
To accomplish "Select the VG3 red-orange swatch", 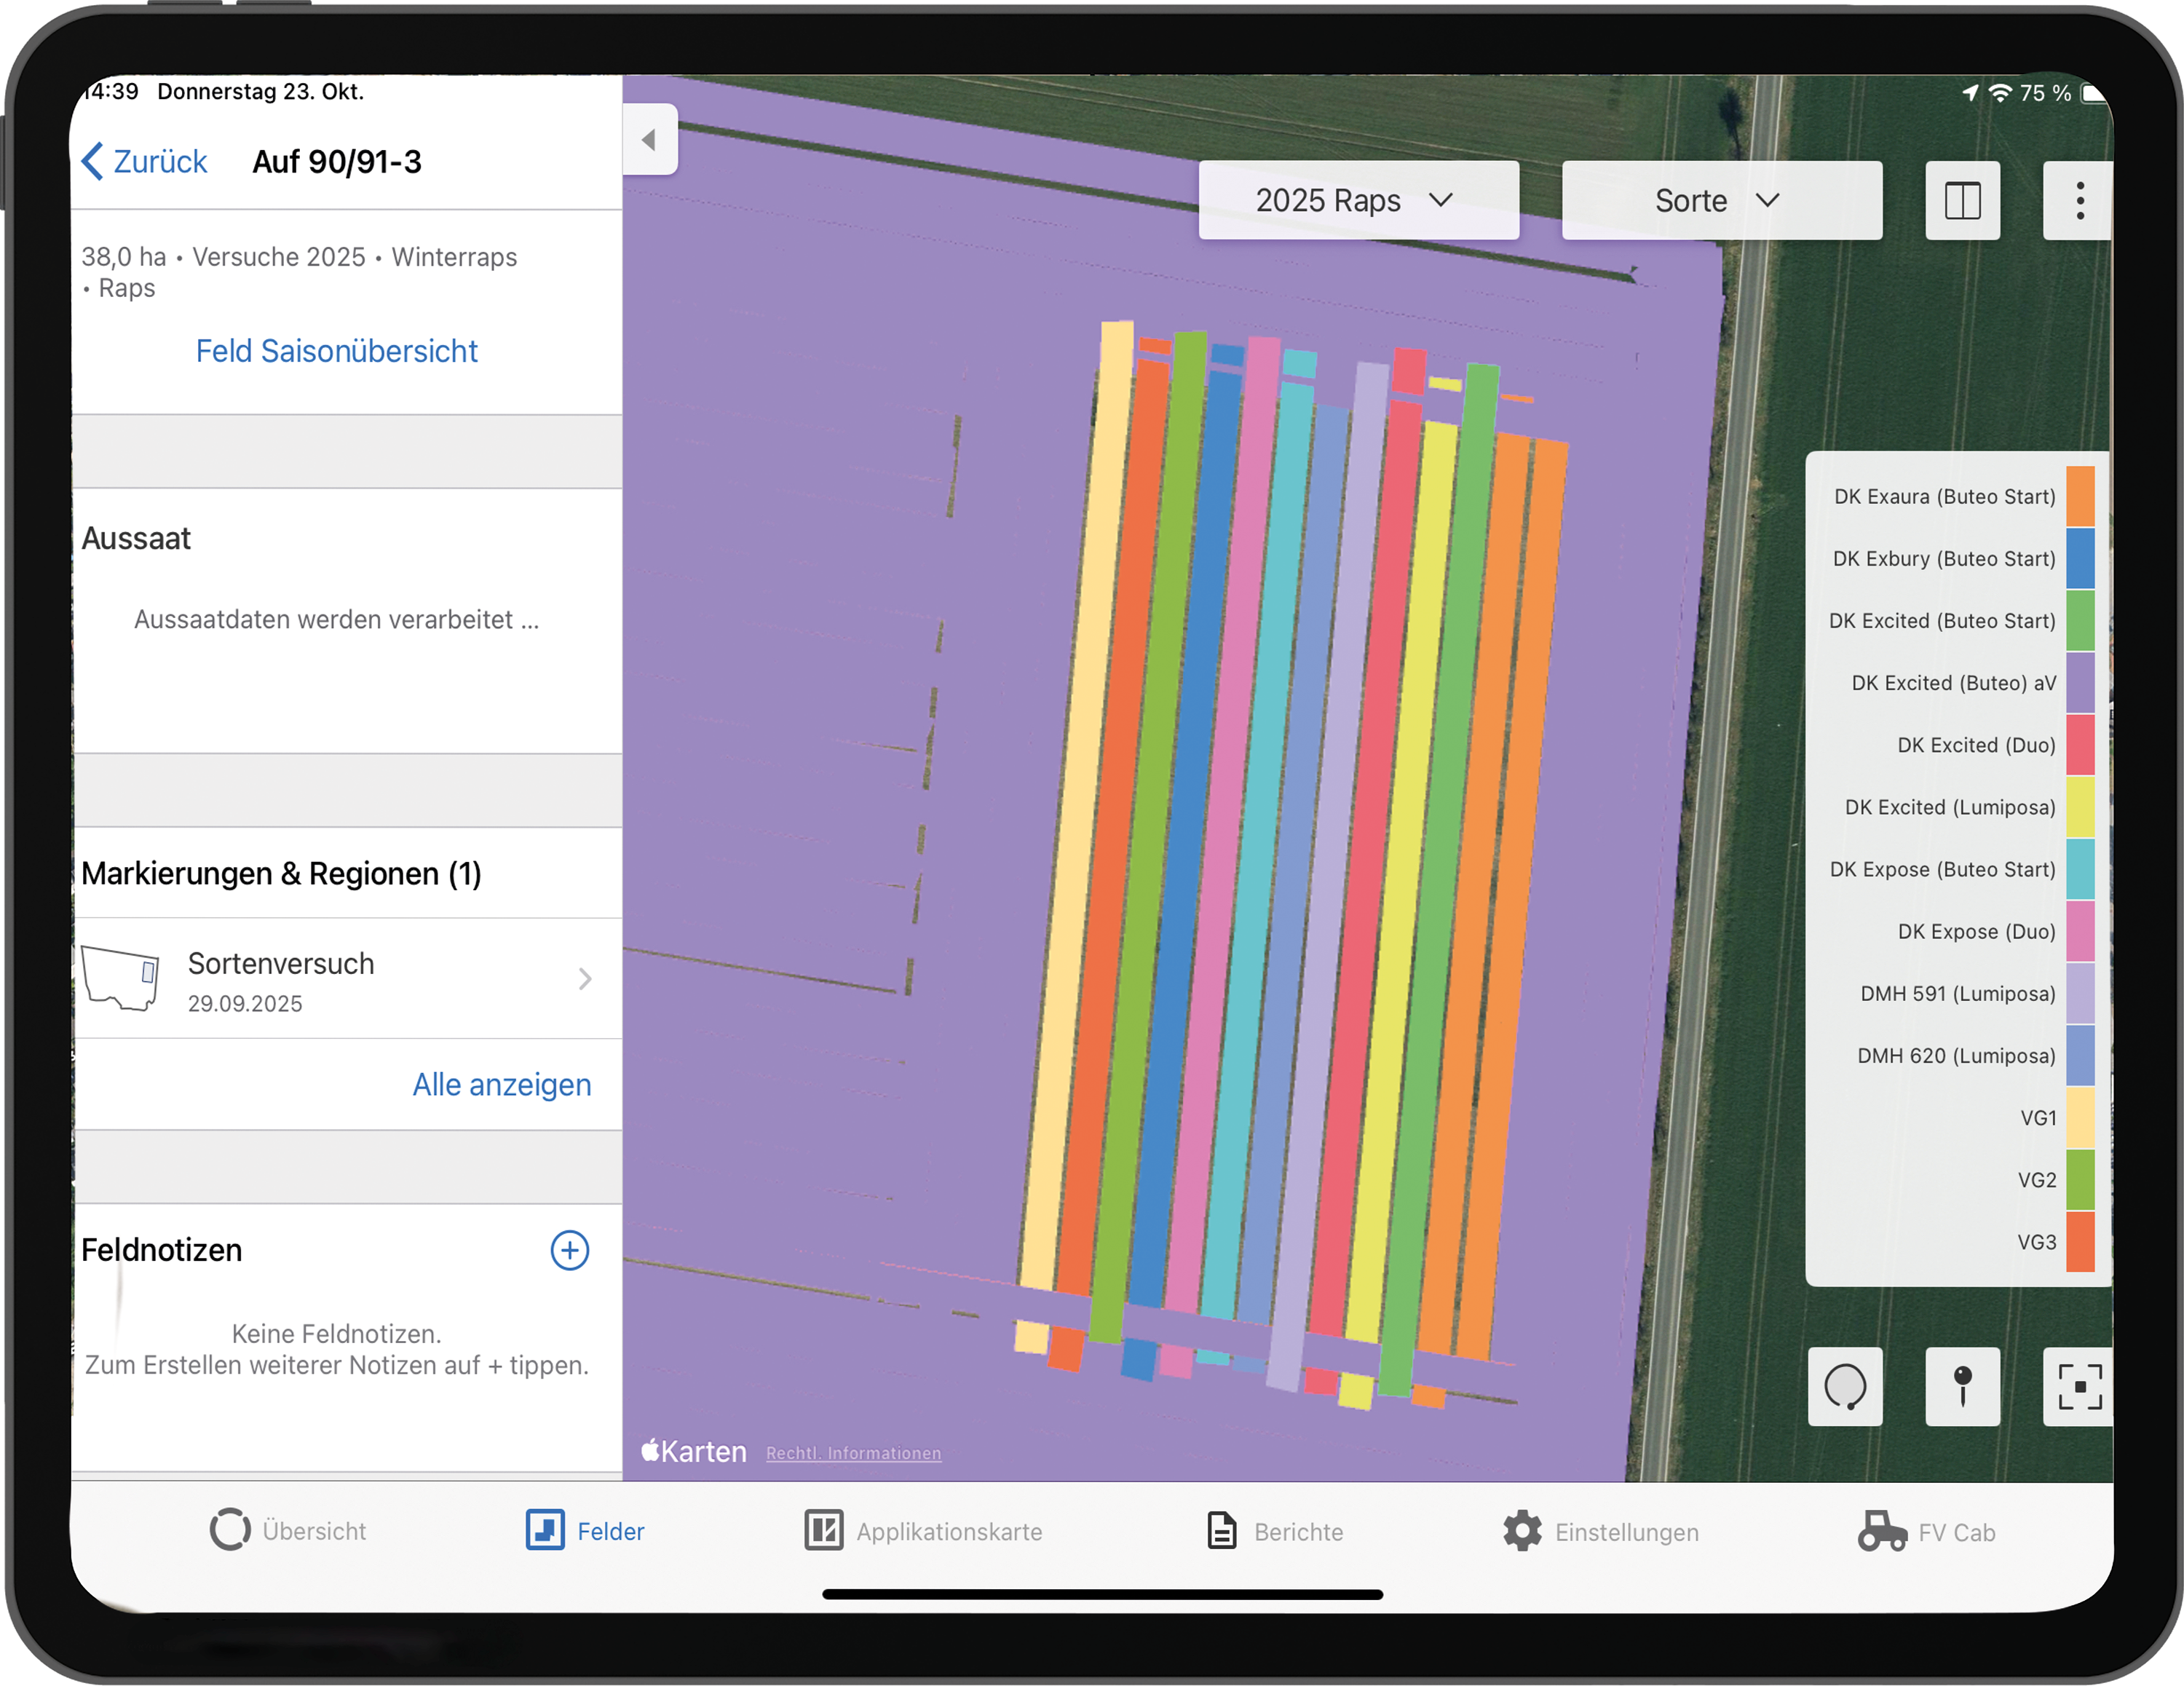I will pos(2080,1241).
